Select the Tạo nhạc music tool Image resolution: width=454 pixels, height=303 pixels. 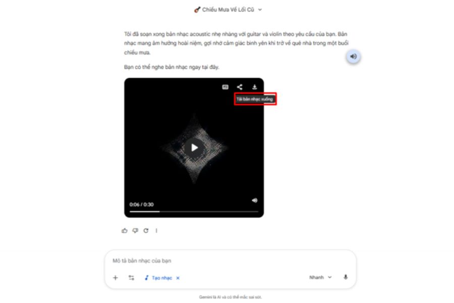158,278
